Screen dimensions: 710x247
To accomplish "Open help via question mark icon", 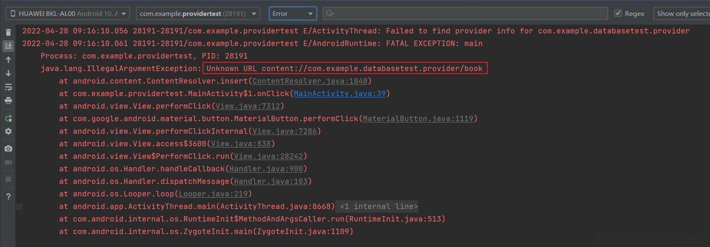I will pyautogui.click(x=8, y=196).
